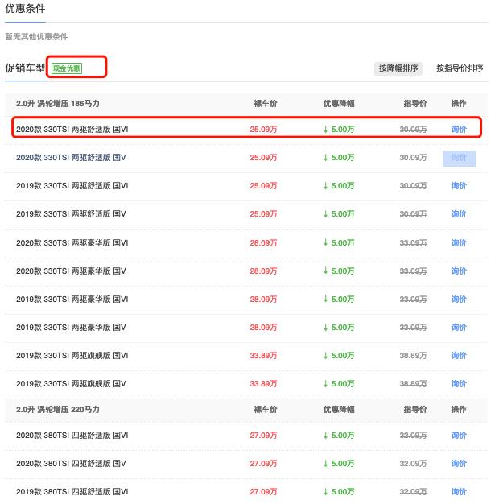Select the 优惠条件 section heading
The width and height of the screenshot is (499, 504).
[x=25, y=9]
